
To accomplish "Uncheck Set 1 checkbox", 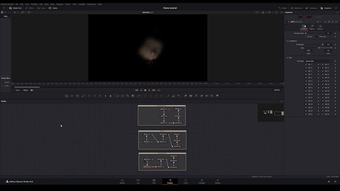I will [306, 64].
